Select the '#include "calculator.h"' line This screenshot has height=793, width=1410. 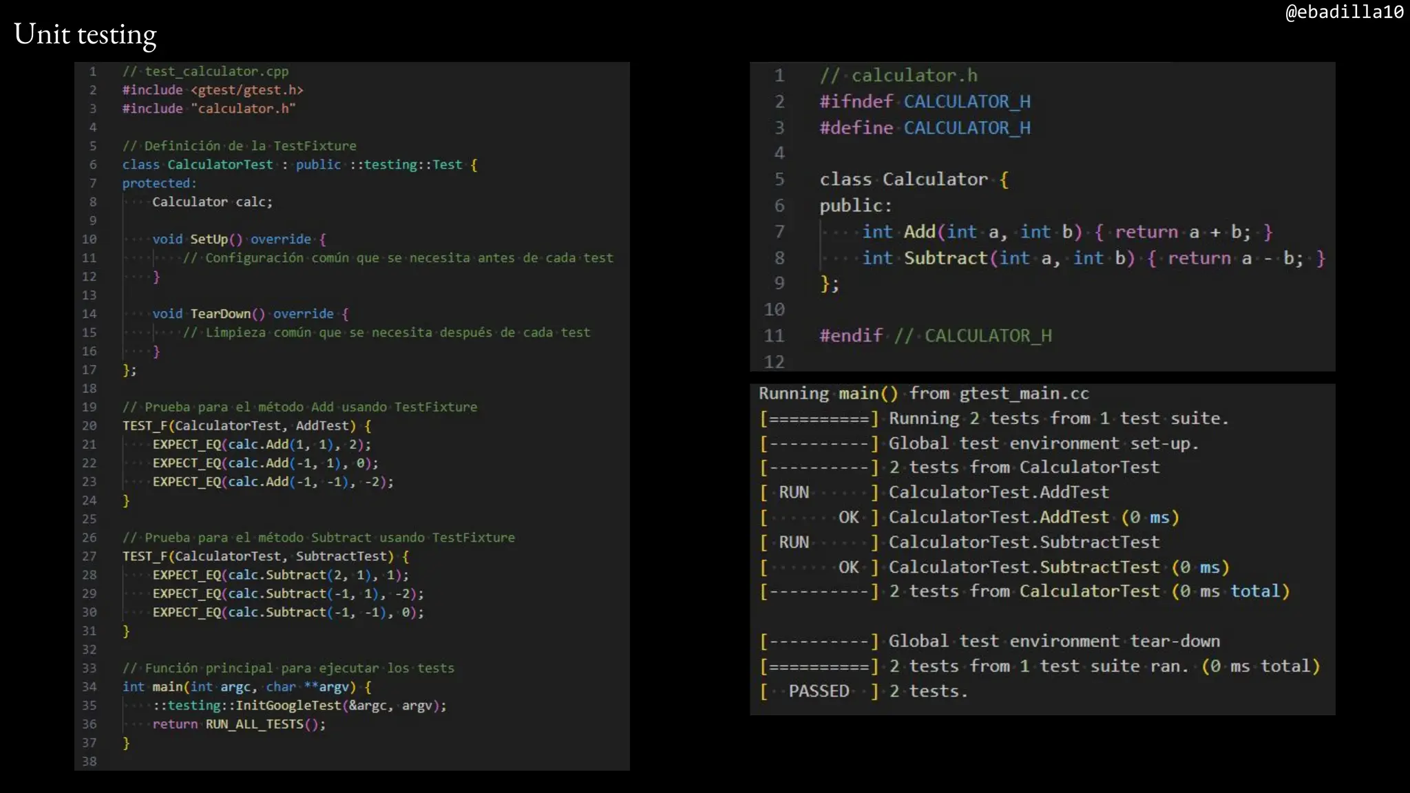(209, 108)
